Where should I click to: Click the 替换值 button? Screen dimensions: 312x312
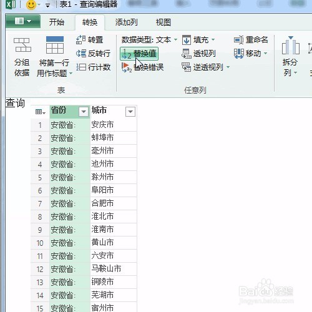[139, 54]
